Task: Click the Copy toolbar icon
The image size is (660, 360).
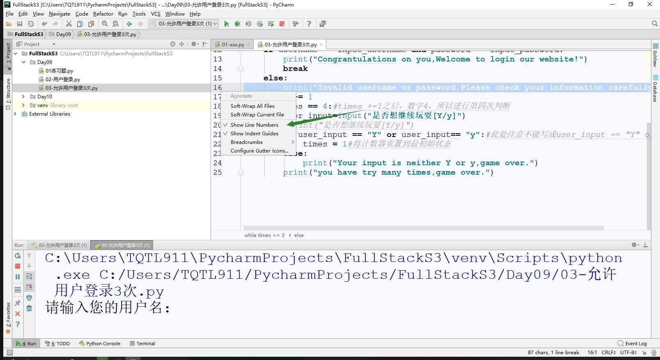Action: (x=80, y=24)
